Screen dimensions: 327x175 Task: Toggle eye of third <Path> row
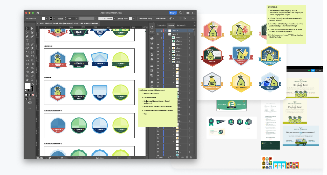[x=158, y=45]
